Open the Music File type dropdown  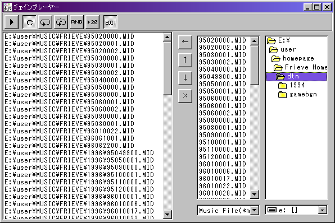(254, 211)
